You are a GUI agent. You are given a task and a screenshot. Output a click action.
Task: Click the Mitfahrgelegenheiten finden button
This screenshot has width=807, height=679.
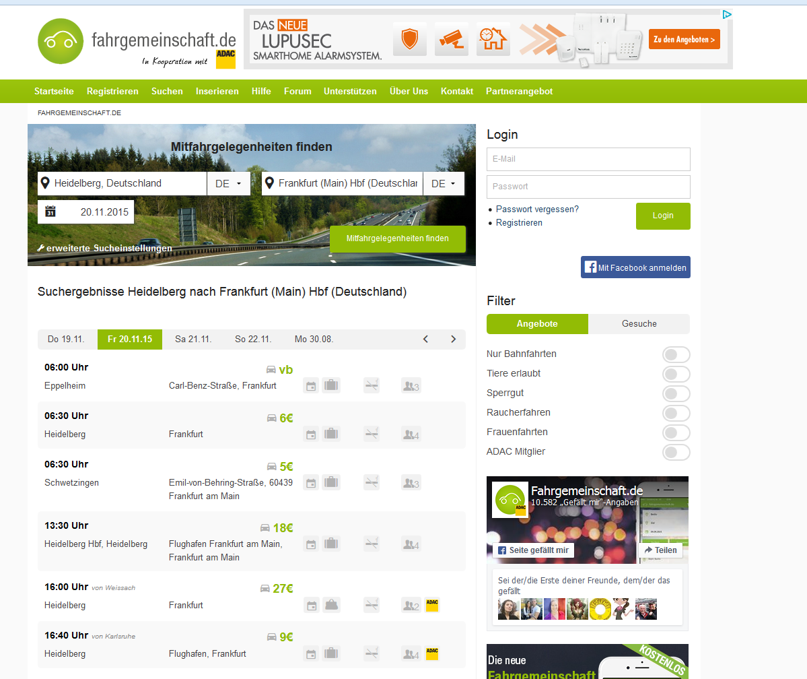click(397, 238)
